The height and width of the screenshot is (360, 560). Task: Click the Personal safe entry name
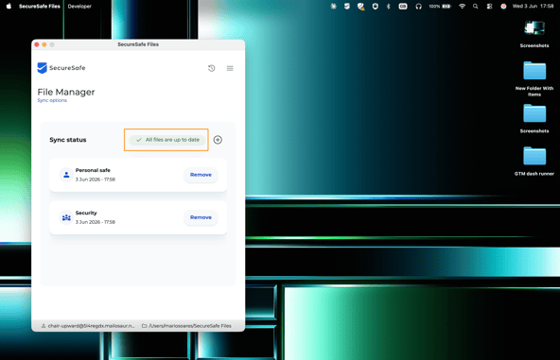[x=93, y=170]
